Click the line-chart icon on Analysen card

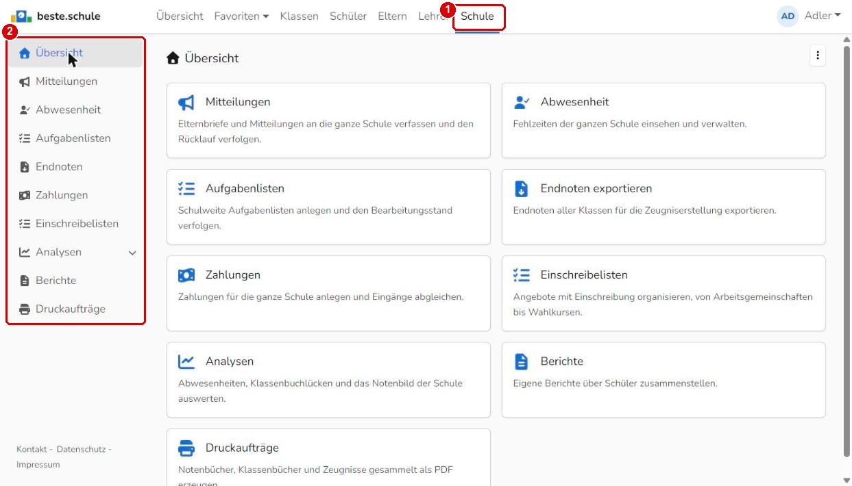coord(186,361)
